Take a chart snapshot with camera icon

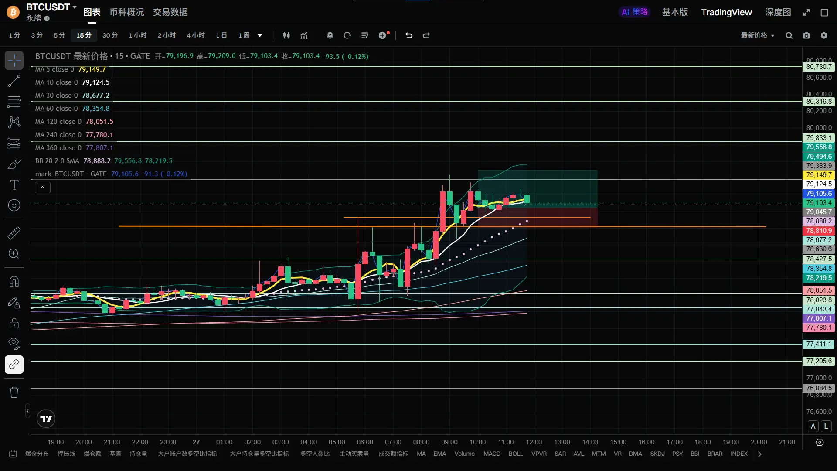tap(806, 35)
